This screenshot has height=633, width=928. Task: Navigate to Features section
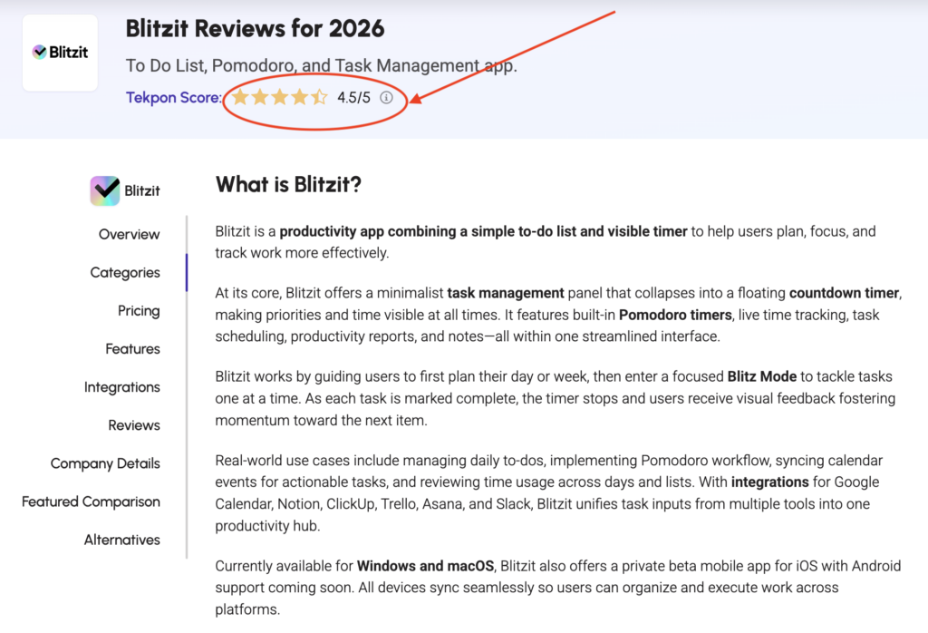tap(132, 349)
